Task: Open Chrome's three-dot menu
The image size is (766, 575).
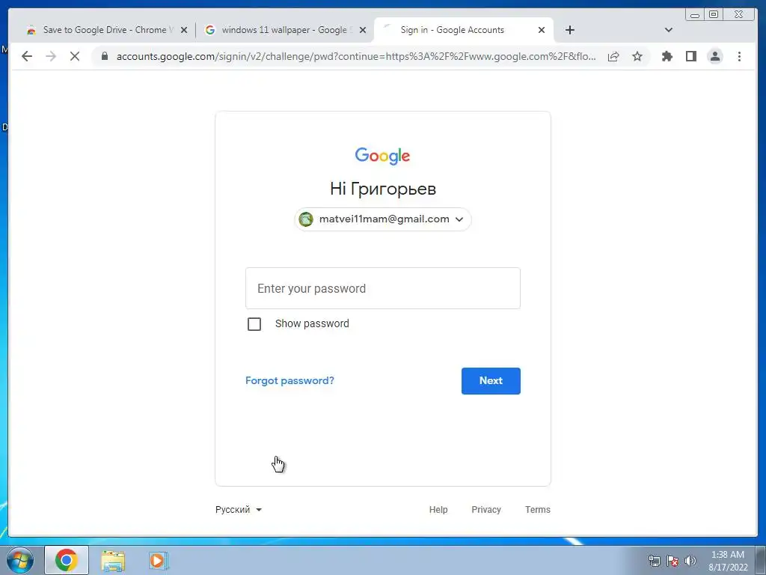Action: tap(739, 56)
